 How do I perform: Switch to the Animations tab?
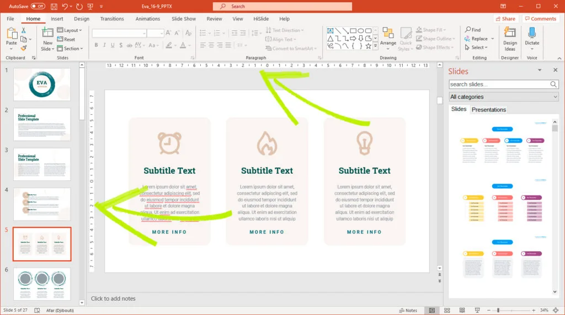pos(147,19)
